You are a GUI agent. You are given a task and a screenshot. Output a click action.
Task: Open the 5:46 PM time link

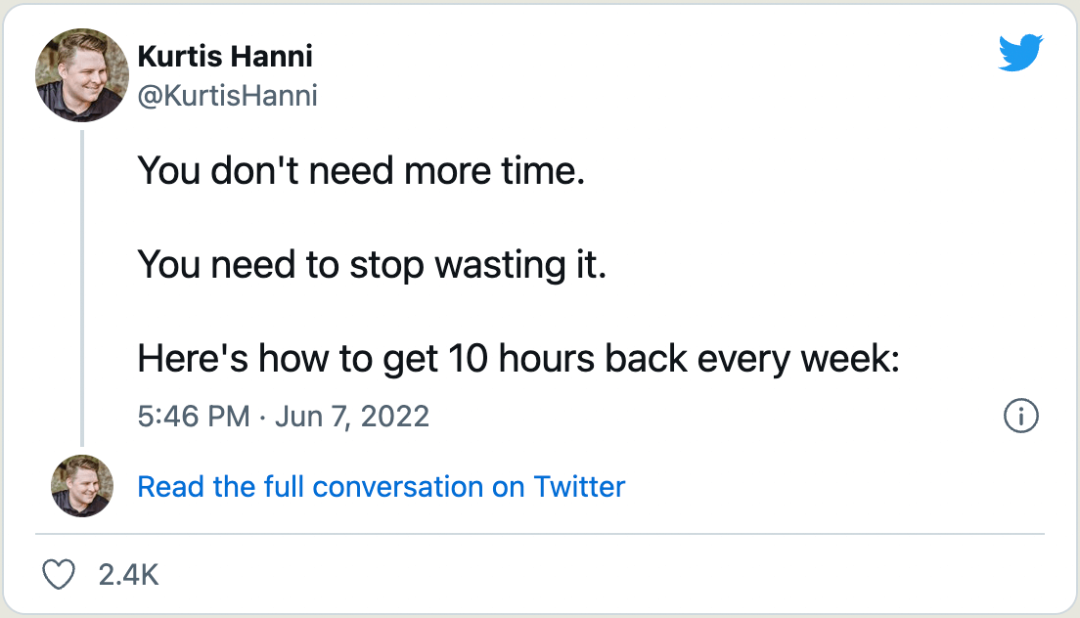point(194,417)
